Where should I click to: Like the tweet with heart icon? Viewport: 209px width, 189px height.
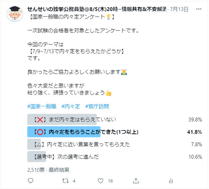pos(101,181)
